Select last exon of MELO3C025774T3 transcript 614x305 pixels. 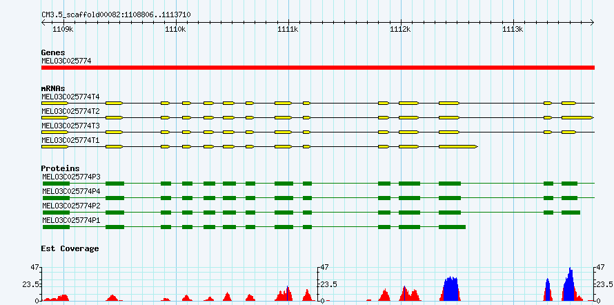569,132
